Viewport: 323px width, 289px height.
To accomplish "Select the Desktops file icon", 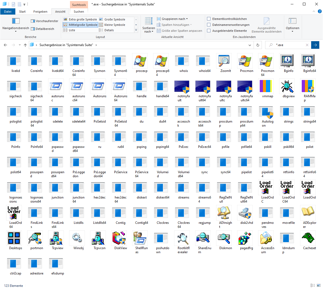I will pyautogui.click(x=14, y=238).
